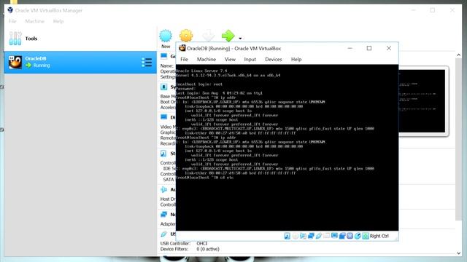Open View menu in OracleDB VM window
Screen dimensions: 467x262
point(230,60)
